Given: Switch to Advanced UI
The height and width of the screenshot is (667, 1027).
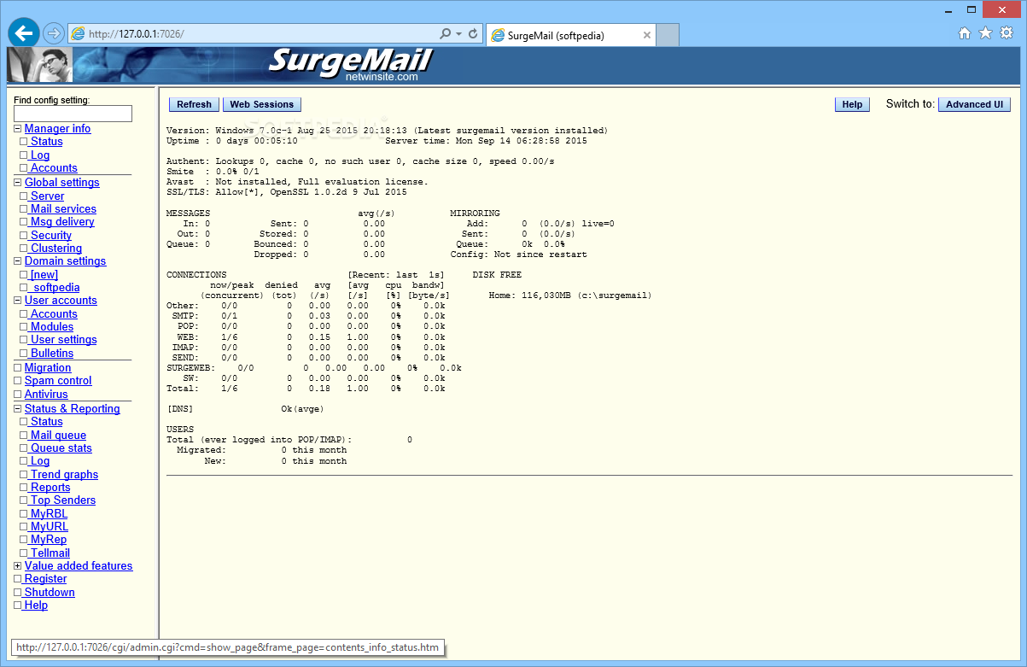Looking at the screenshot, I should [x=974, y=104].
